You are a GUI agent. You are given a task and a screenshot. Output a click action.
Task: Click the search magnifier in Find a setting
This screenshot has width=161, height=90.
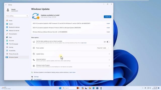[x=27, y=16]
